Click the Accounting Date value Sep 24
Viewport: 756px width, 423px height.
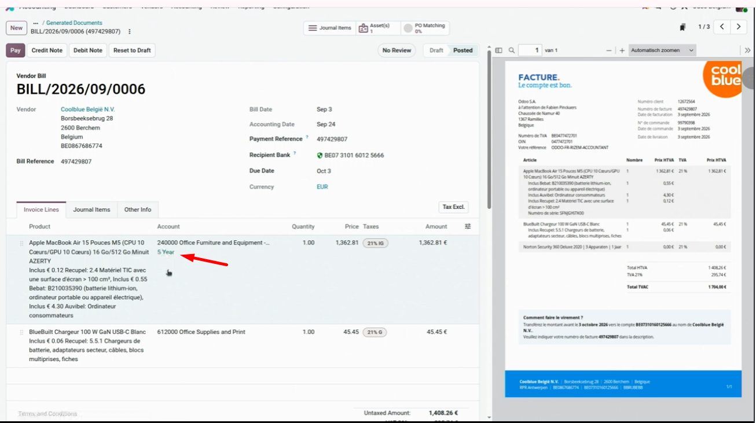[x=326, y=124]
